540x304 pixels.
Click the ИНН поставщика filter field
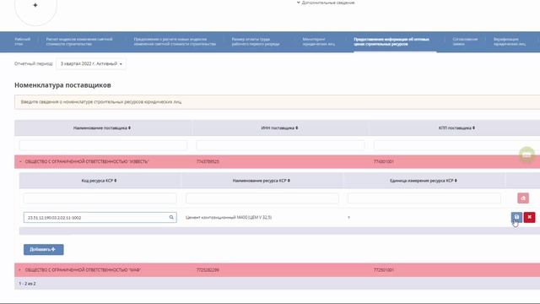tap(280, 145)
